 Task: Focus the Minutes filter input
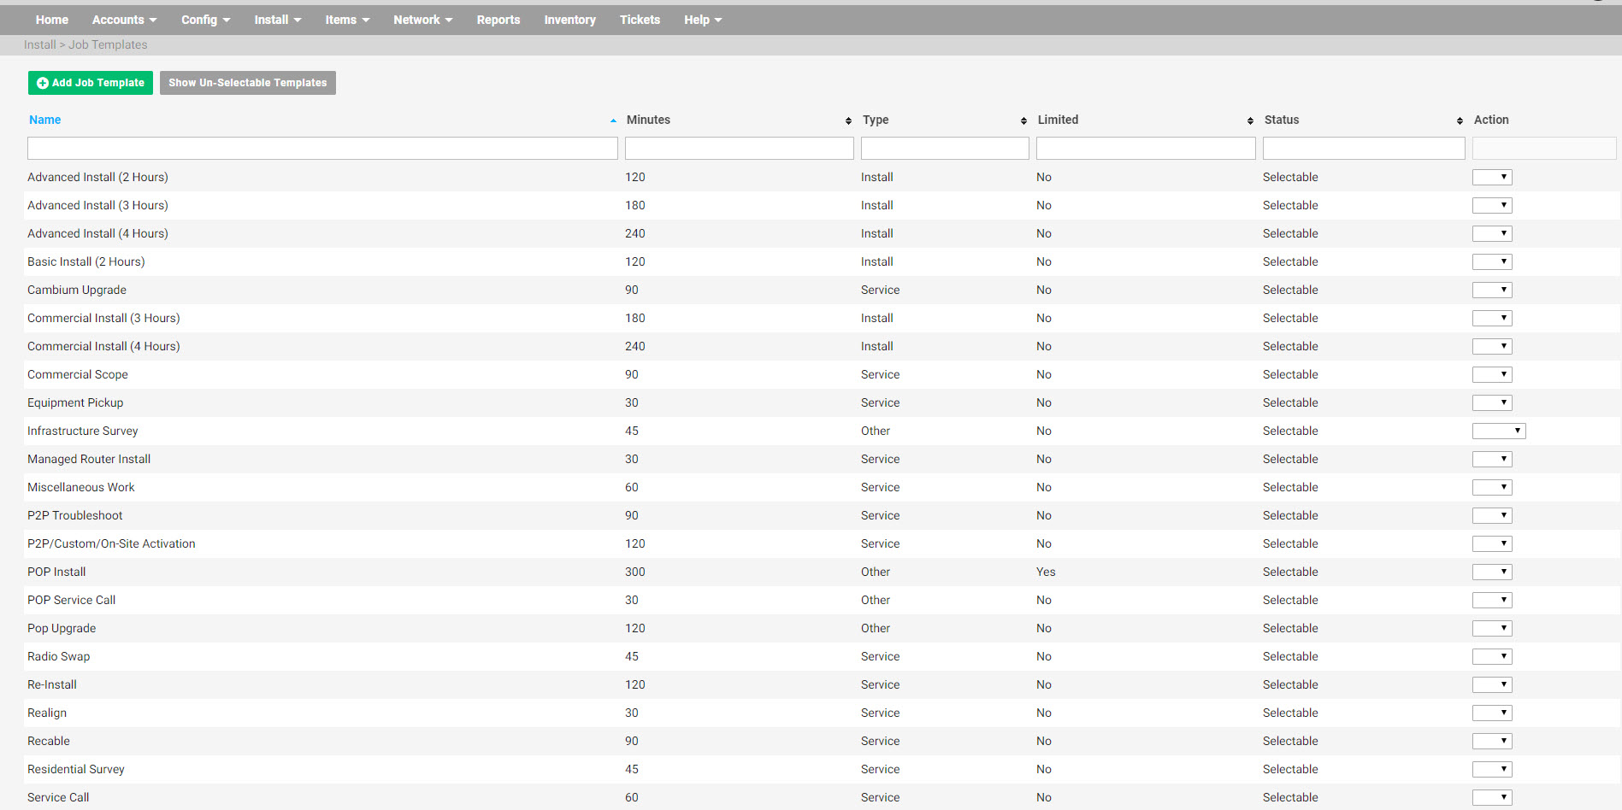pyautogui.click(x=740, y=149)
